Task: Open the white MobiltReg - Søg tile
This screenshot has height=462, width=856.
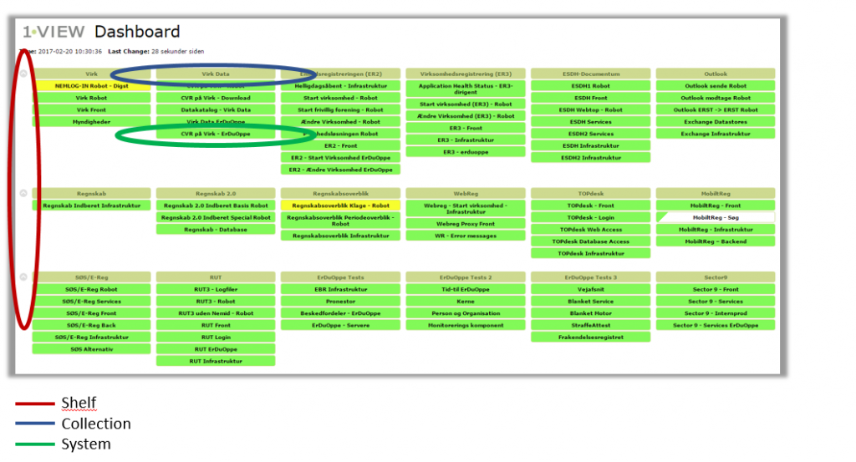Action: [x=716, y=217]
